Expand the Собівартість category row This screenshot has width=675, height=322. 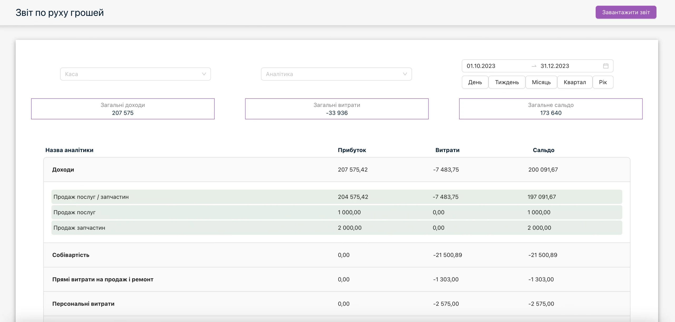coord(337,255)
